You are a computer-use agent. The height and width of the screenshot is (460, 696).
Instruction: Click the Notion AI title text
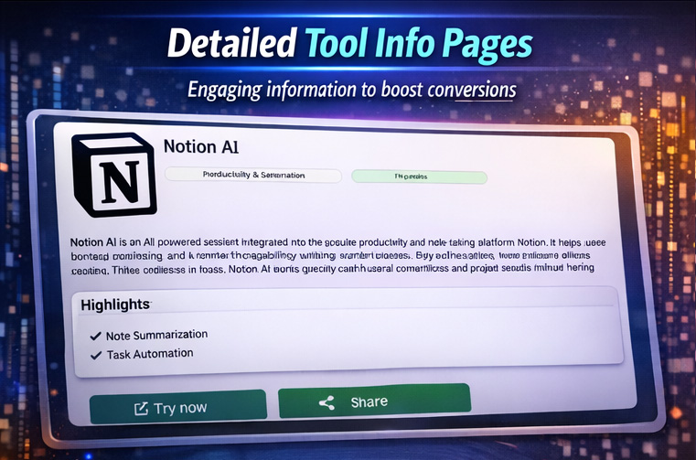(201, 146)
